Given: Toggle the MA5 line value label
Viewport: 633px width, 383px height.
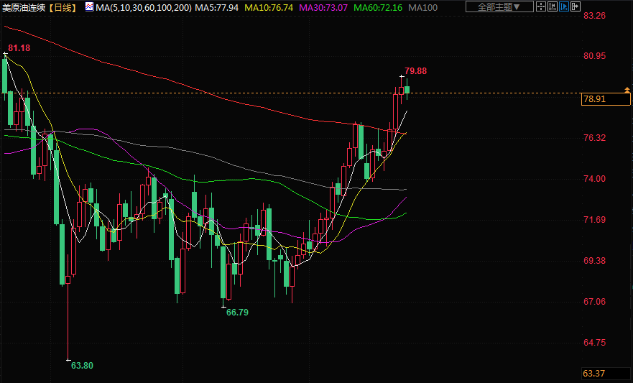Looking at the screenshot, I should pyautogui.click(x=217, y=7).
